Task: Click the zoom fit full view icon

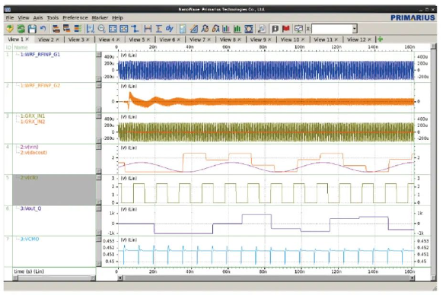Action: 113,28
